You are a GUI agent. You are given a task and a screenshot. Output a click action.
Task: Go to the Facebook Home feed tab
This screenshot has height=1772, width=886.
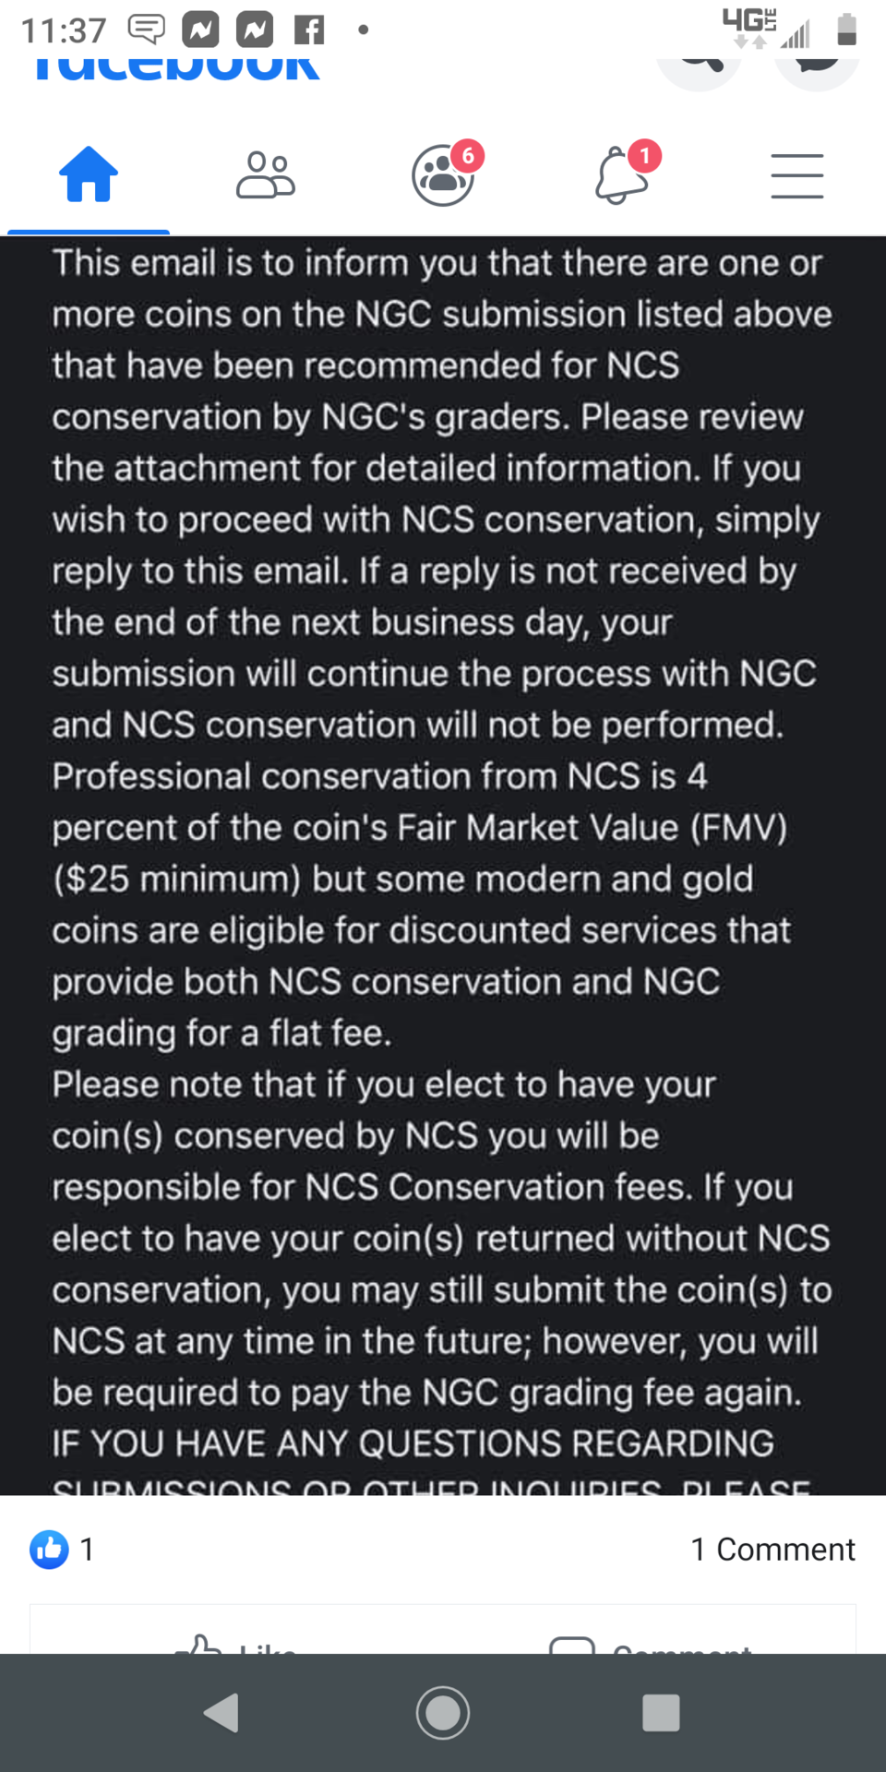pos(89,175)
